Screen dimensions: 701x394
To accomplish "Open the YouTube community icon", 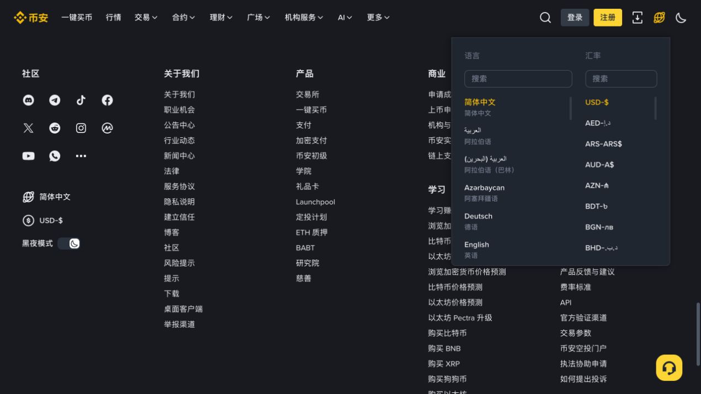I will (x=28, y=156).
